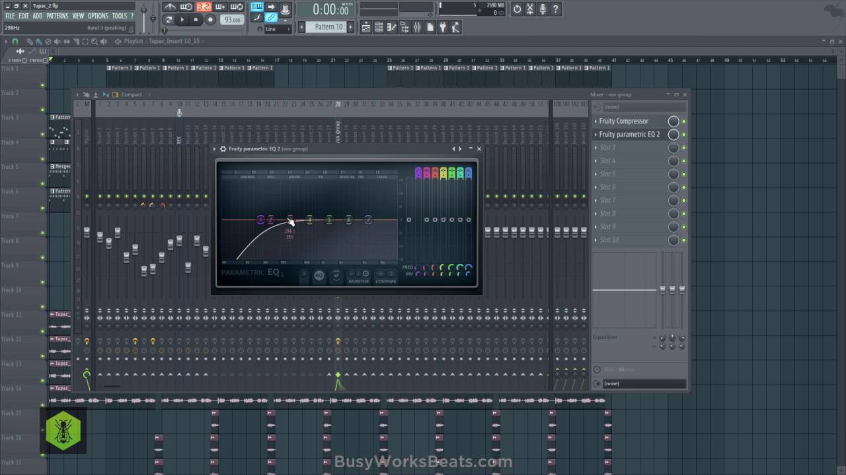Screen dimensions: 846x475
Task: Click the Record button in transport
Action: coord(210,20)
